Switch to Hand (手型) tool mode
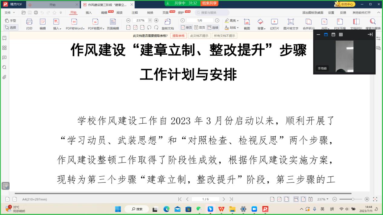Image resolution: width=383 pixels, height=215 pixels. tap(11, 21)
